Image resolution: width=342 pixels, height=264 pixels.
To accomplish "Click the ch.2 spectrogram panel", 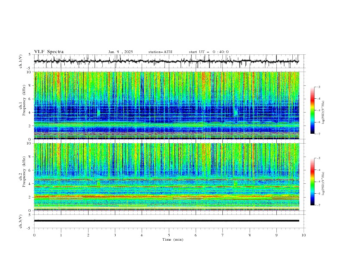I will click(167, 177).
